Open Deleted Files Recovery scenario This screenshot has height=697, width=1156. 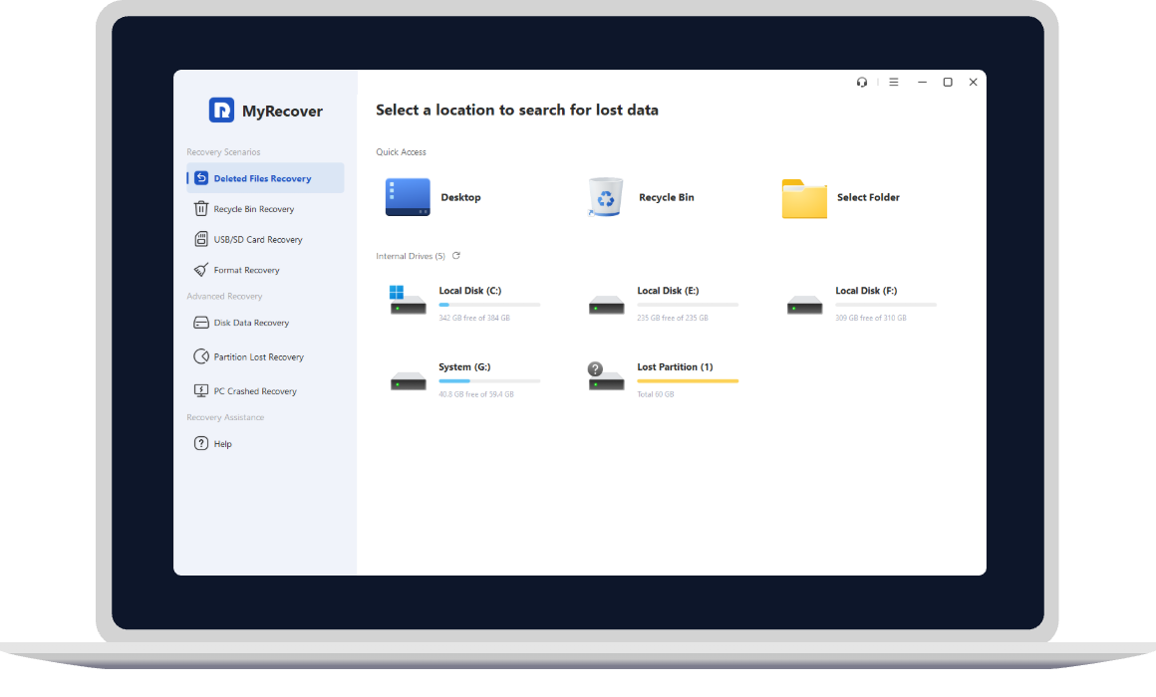coord(262,179)
